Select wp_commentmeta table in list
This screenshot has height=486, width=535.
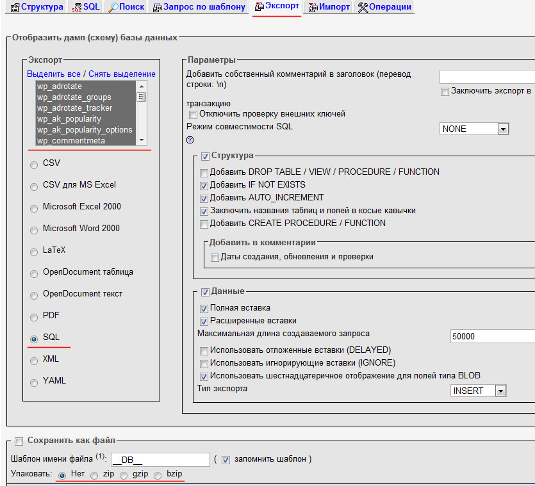tap(86, 140)
